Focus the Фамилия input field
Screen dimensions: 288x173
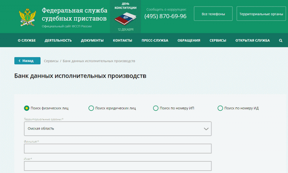[118, 148]
